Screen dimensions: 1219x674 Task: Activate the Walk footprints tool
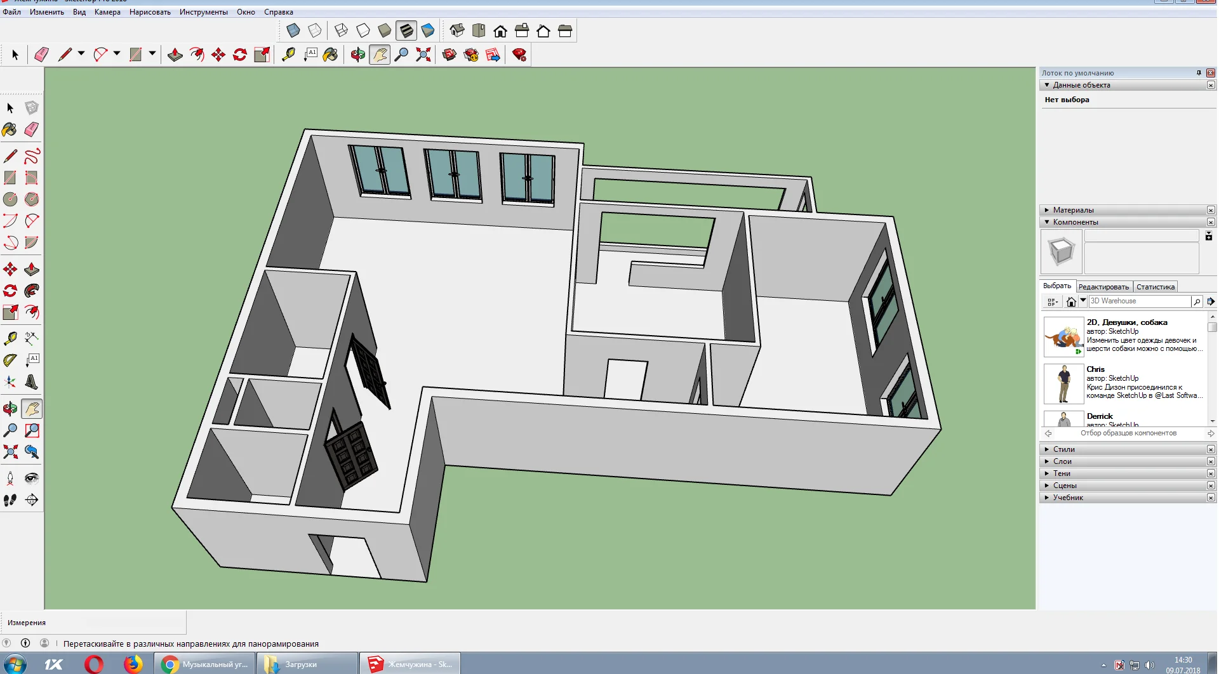[10, 500]
